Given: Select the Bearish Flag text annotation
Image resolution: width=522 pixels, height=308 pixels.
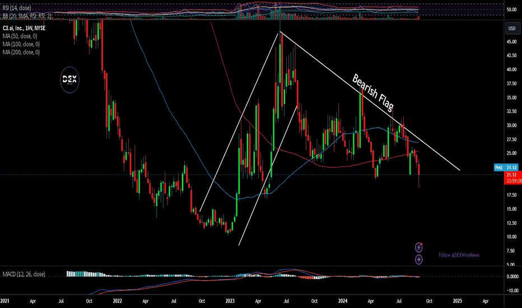Looking at the screenshot, I should point(373,92).
